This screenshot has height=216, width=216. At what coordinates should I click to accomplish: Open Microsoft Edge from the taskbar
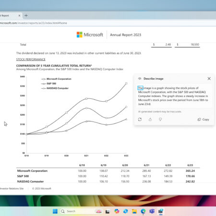[143, 211]
